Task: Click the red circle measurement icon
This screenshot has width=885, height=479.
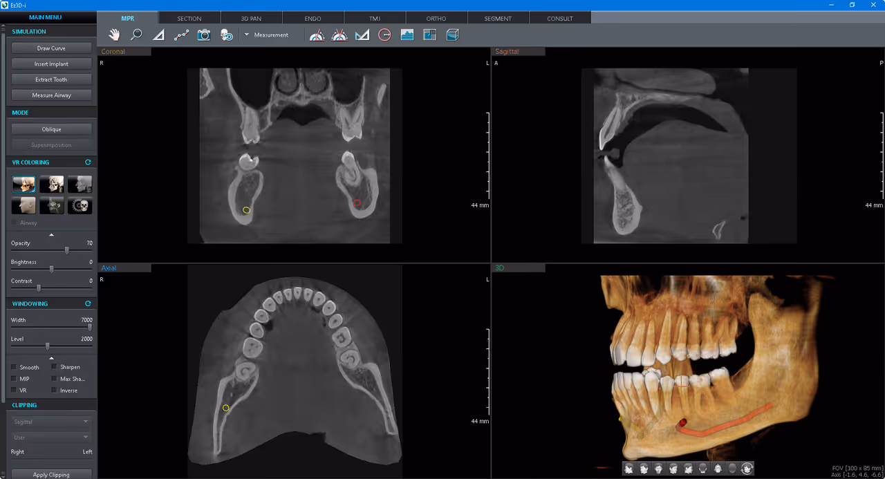Action: point(384,35)
